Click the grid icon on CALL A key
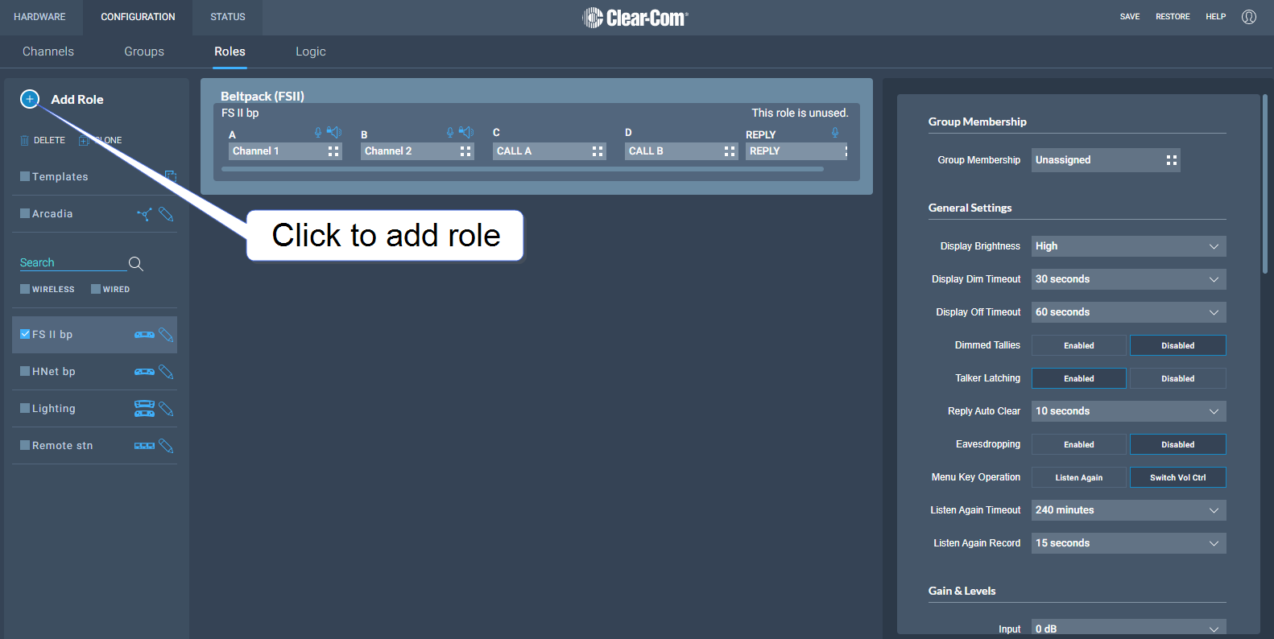 [x=598, y=151]
